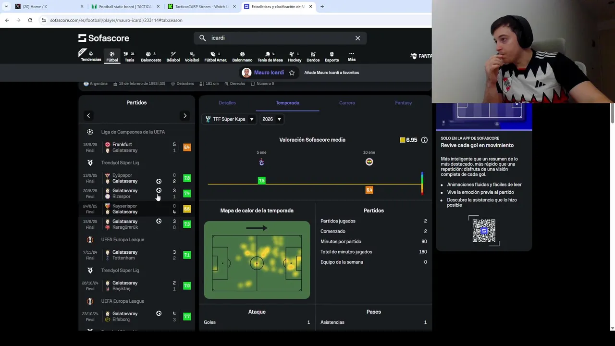Click the Mauro Icardi player name
The image size is (615, 346).
pyautogui.click(x=269, y=73)
